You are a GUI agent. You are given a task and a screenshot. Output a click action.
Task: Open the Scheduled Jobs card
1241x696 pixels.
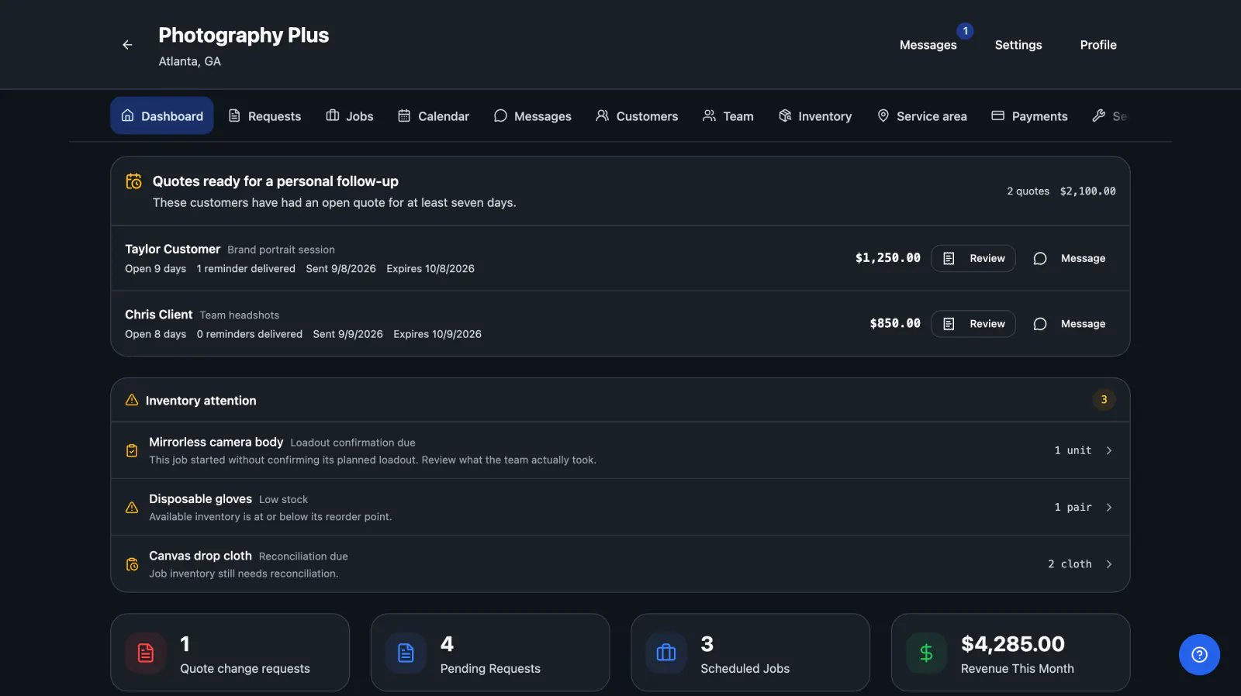(751, 653)
